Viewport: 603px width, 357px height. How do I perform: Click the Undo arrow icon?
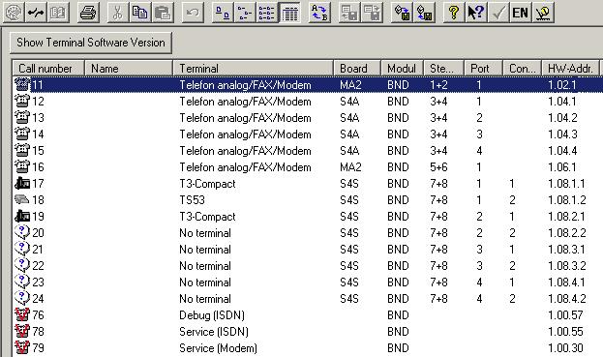pos(193,13)
